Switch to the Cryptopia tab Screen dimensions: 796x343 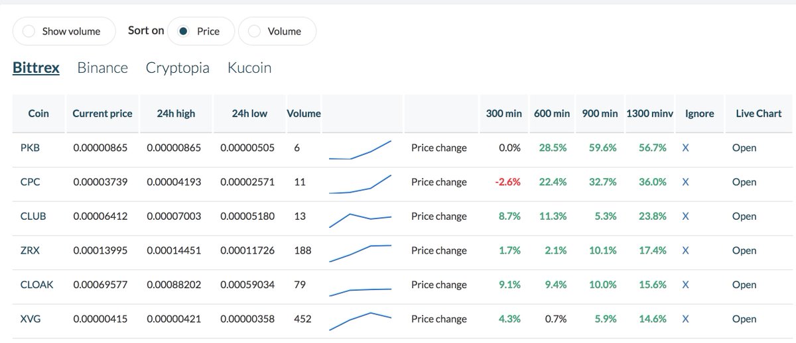(x=177, y=68)
